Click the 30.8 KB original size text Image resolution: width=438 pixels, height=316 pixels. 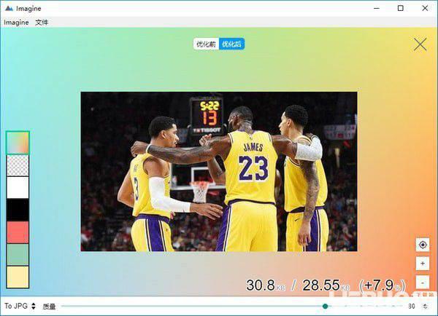266,285
